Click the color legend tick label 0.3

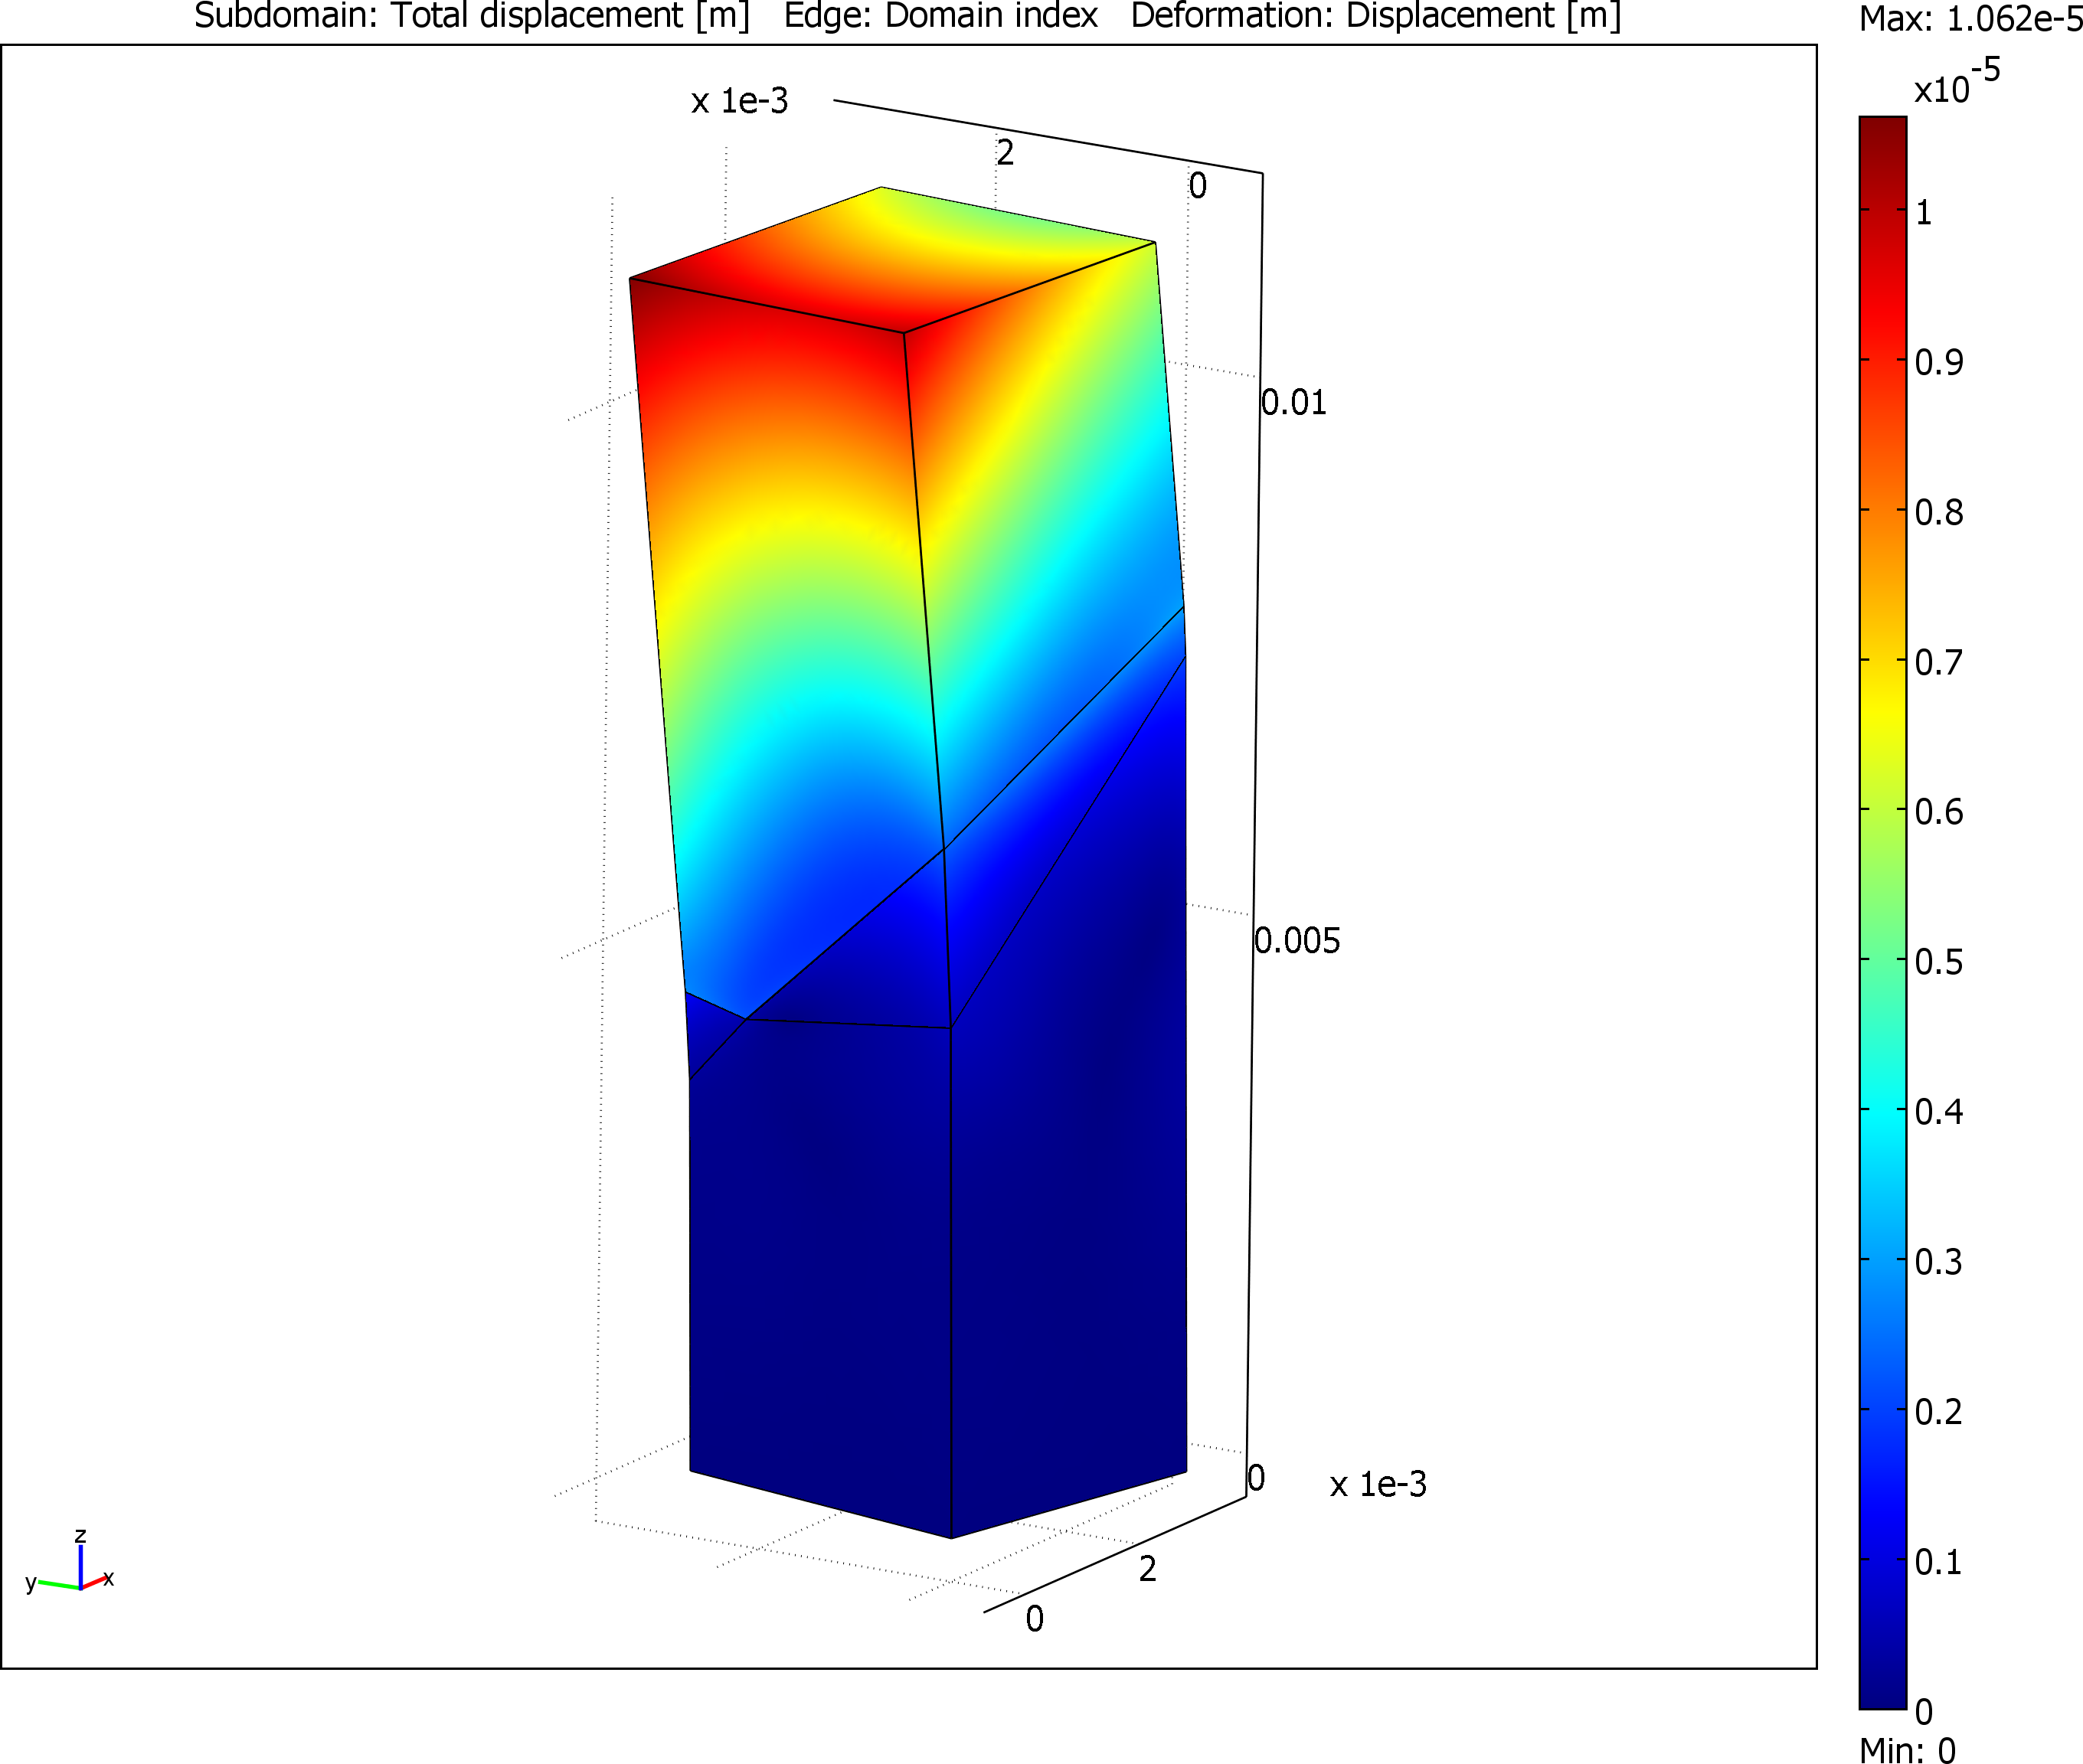click(x=1938, y=1261)
